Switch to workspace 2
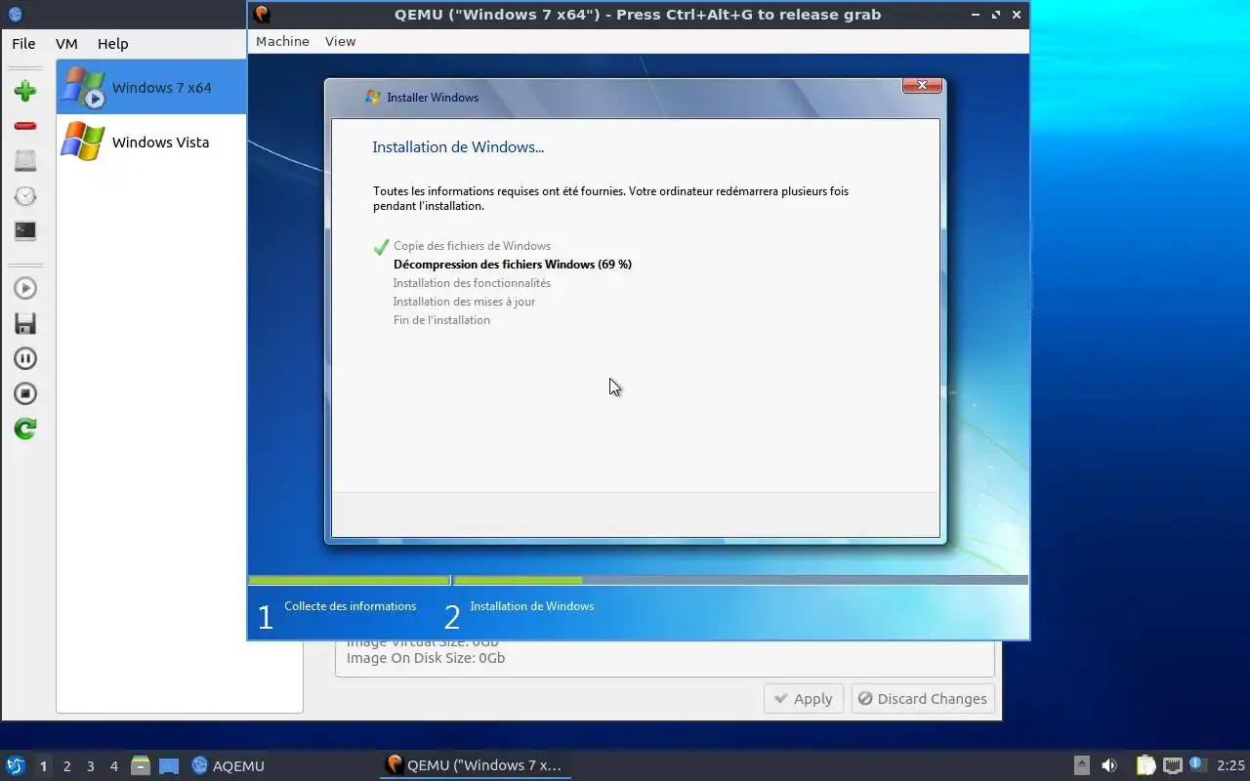This screenshot has height=781, width=1250. click(66, 766)
